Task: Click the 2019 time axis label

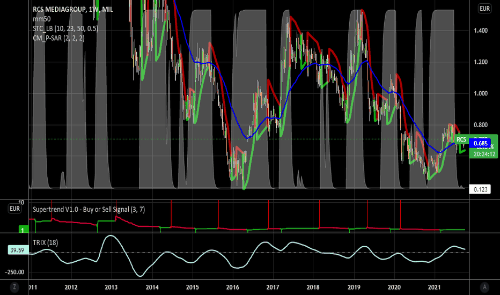Action: (x=354, y=287)
